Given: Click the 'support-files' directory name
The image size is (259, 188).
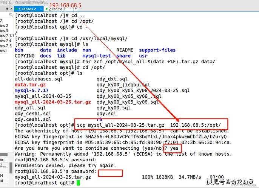Looking at the screenshot, I should (x=157, y=50).
